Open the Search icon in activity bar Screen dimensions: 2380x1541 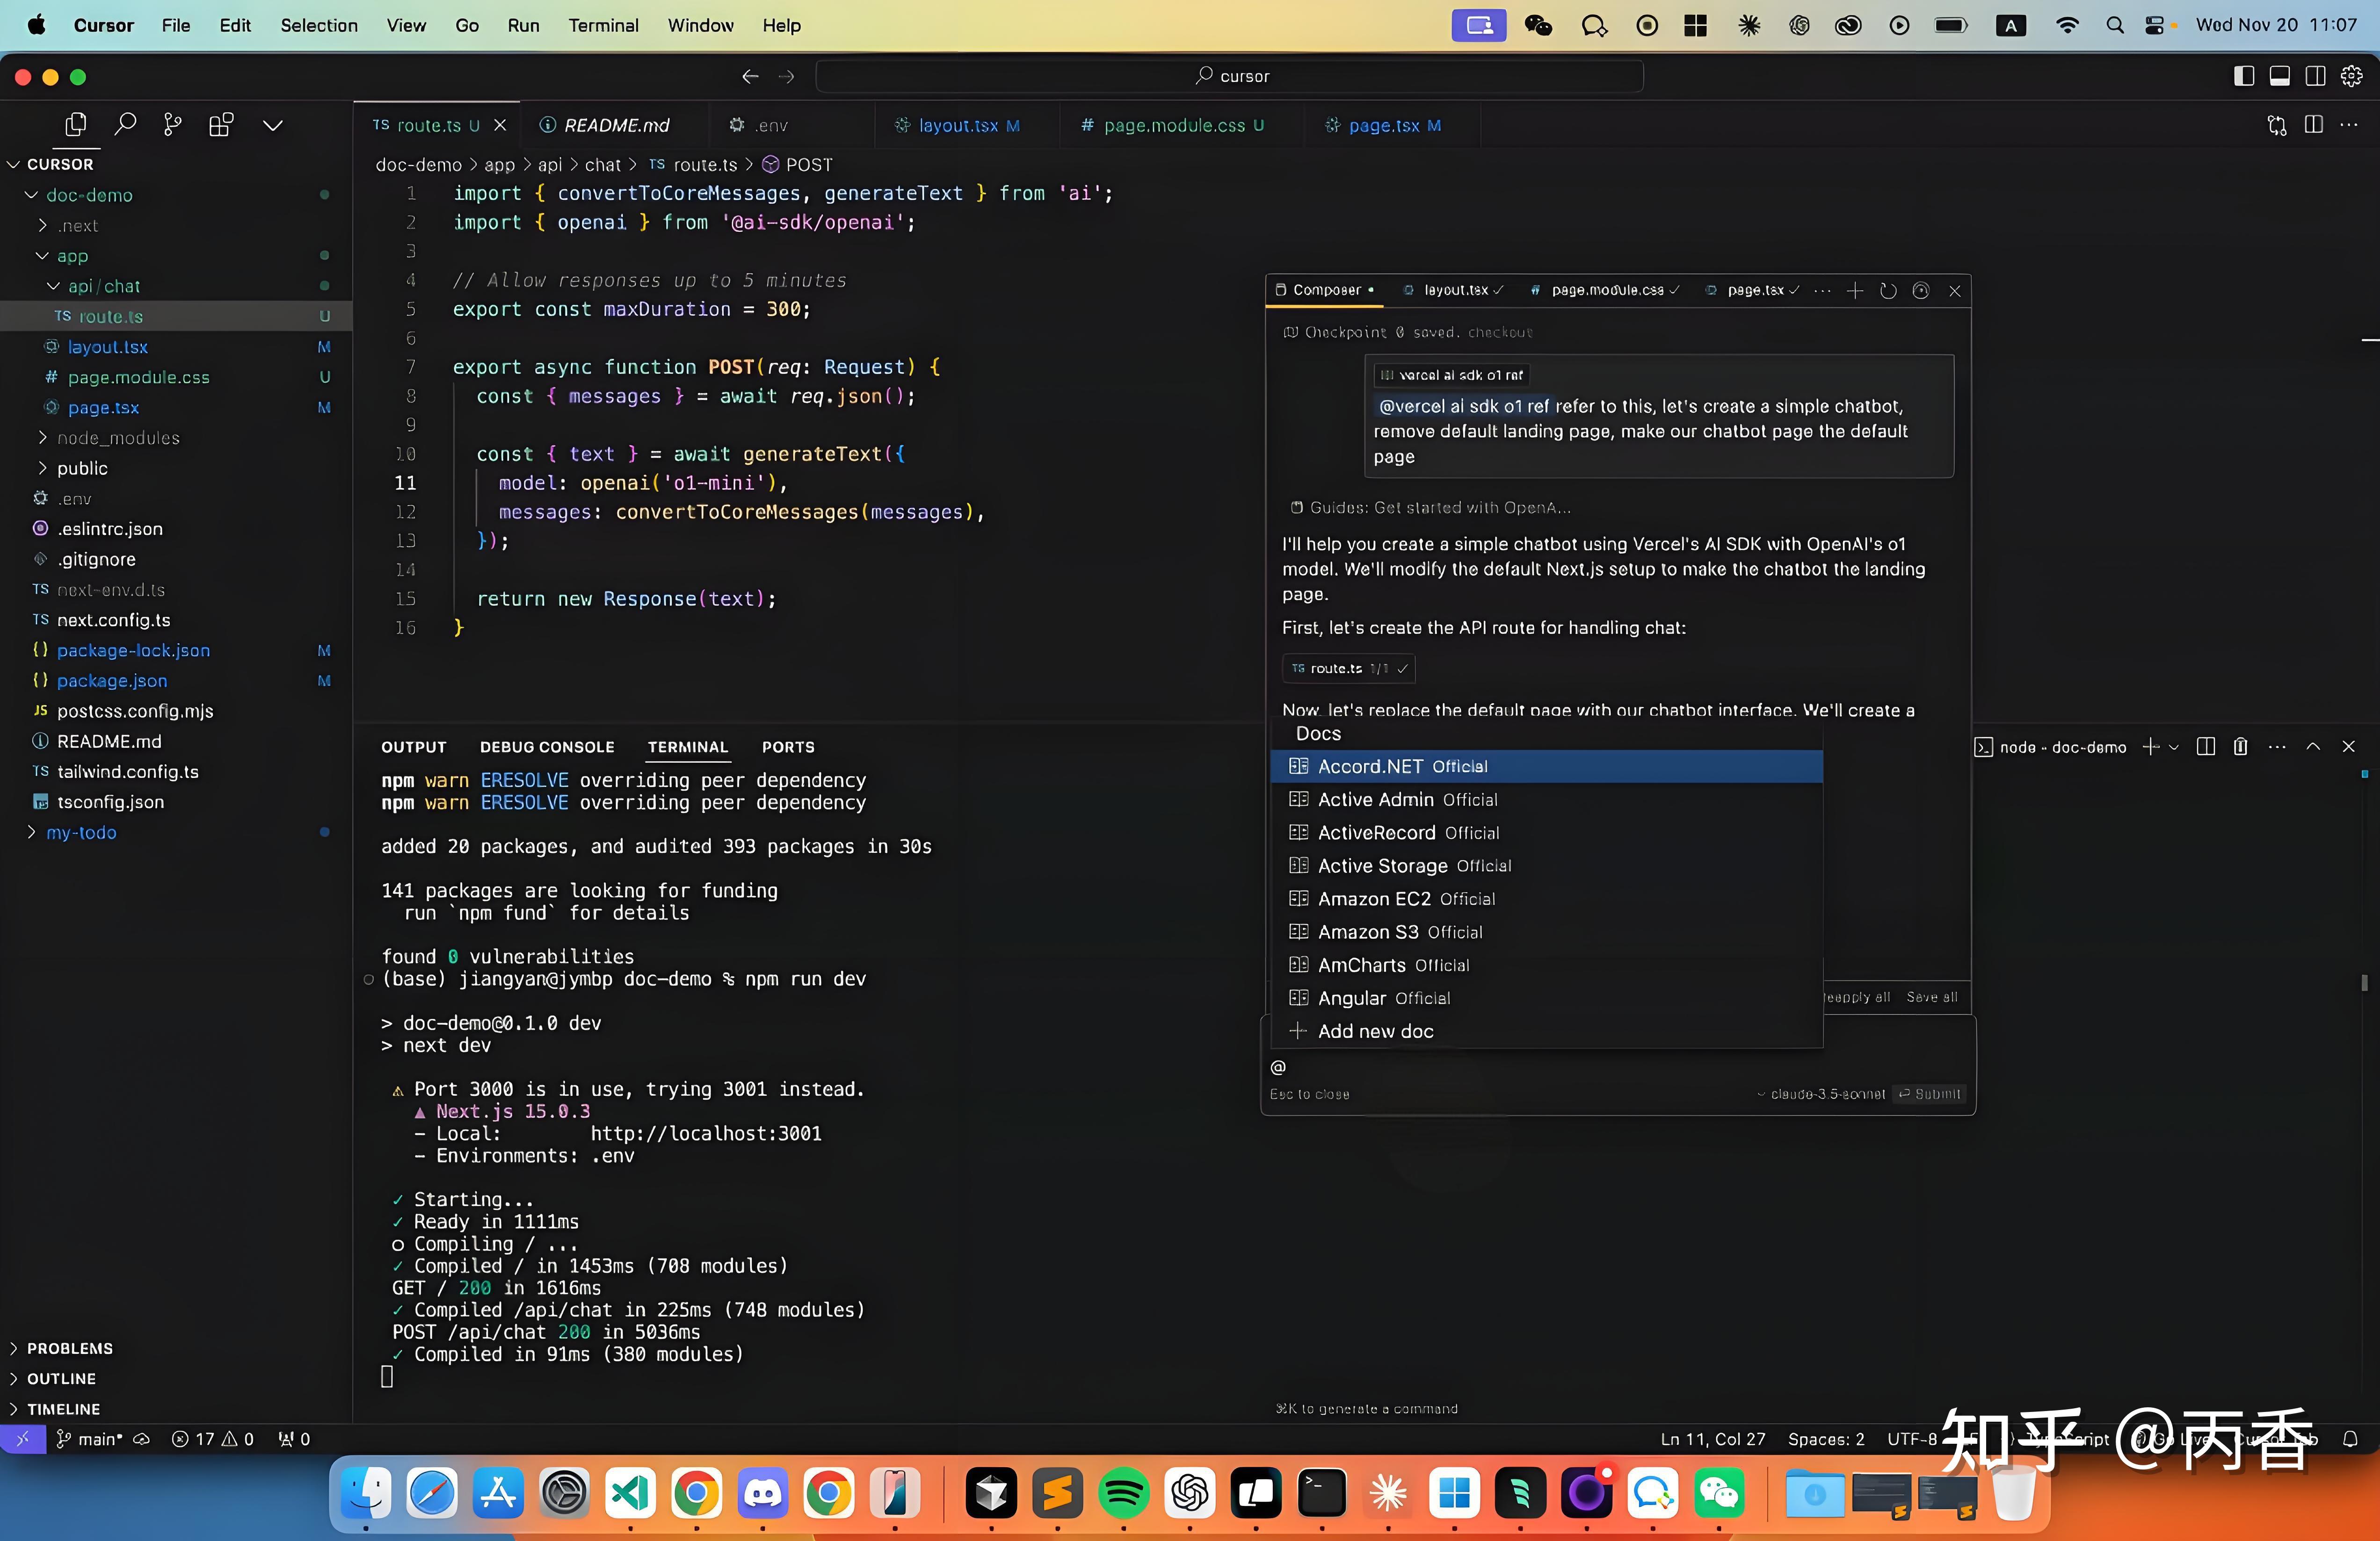(x=125, y=125)
